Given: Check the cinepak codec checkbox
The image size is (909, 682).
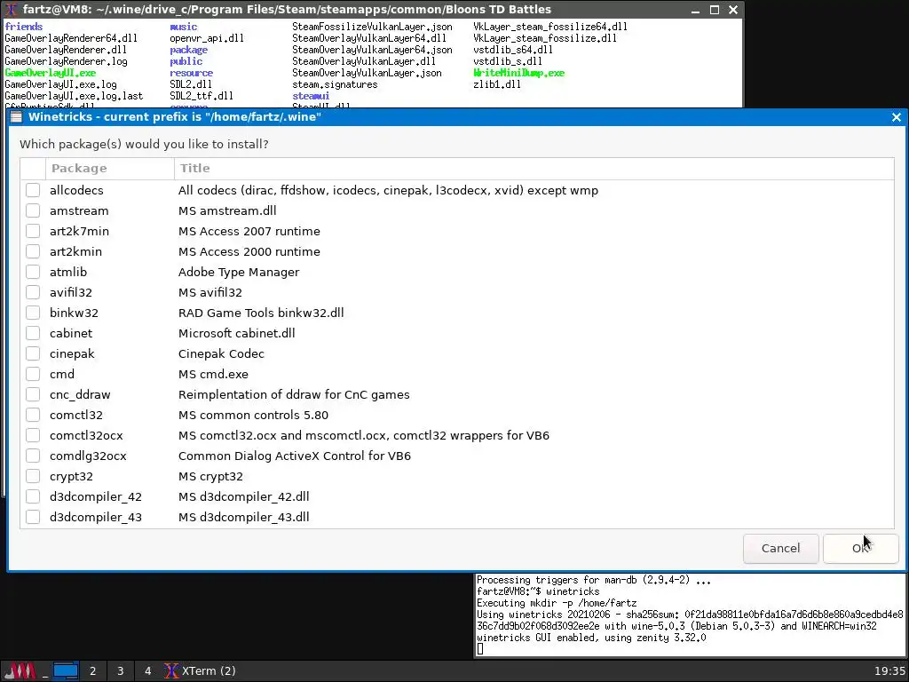Looking at the screenshot, I should click(33, 353).
